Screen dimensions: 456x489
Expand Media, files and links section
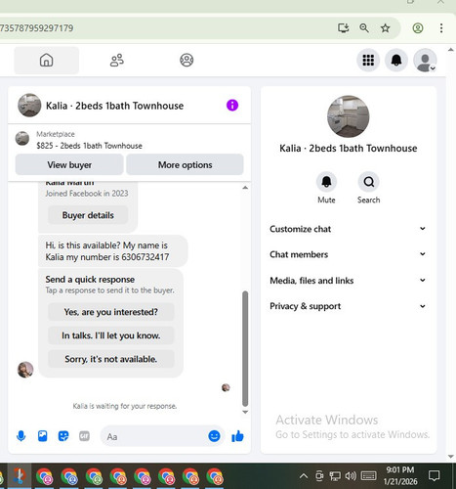348,281
